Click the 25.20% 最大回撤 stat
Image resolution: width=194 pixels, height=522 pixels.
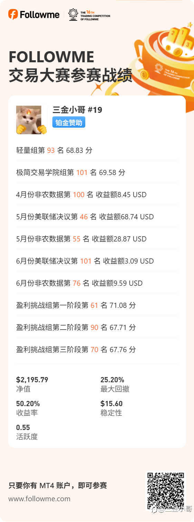tap(115, 384)
